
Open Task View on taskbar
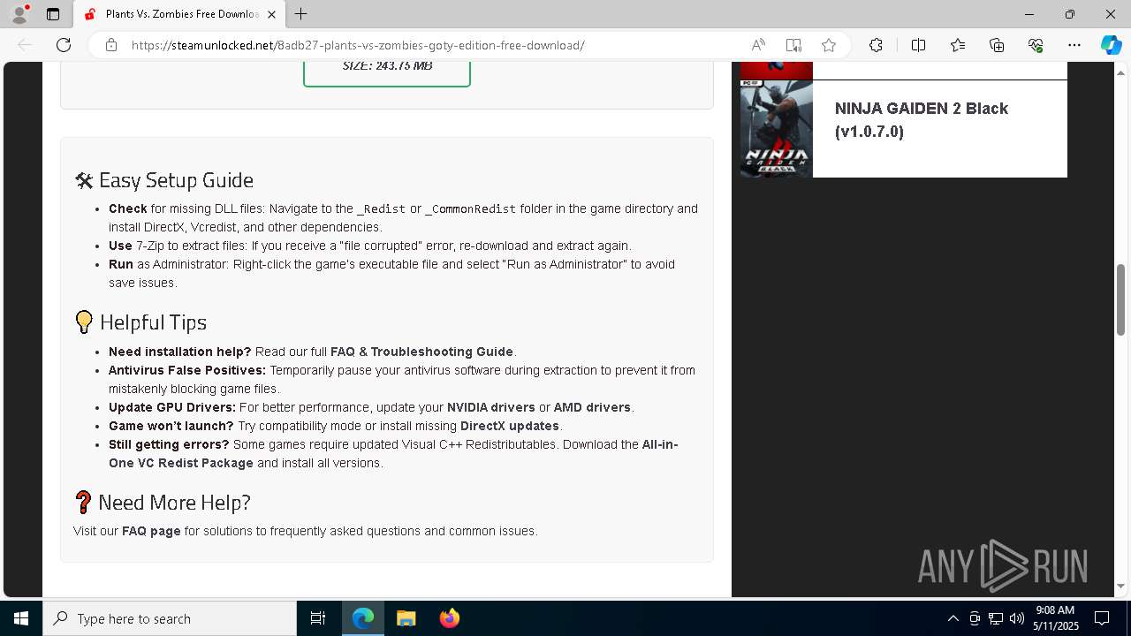click(318, 618)
